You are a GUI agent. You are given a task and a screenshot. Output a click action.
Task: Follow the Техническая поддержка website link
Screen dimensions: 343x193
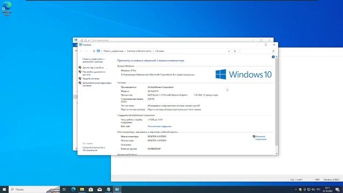tap(160, 127)
